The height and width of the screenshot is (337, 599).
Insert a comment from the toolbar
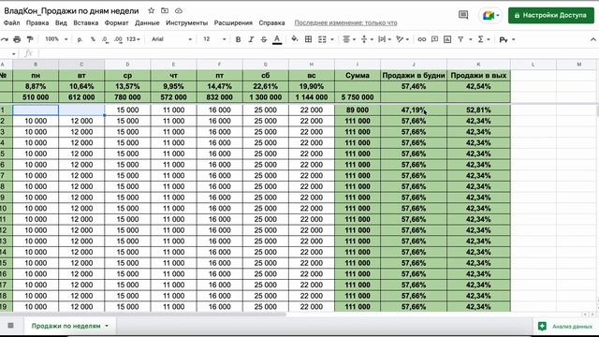click(x=434, y=39)
